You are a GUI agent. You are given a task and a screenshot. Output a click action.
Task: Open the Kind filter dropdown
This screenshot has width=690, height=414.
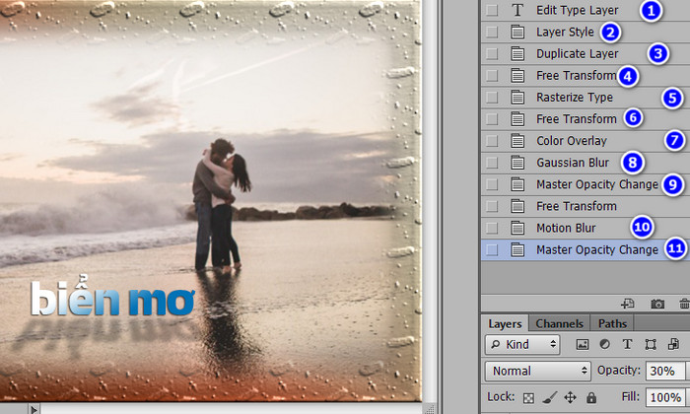[x=522, y=344]
